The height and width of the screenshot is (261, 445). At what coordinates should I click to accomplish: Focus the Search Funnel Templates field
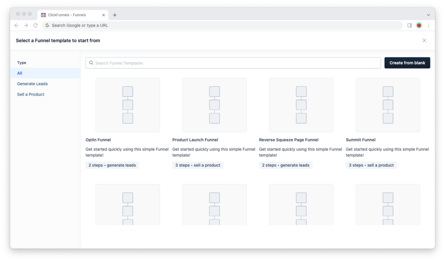click(x=233, y=63)
